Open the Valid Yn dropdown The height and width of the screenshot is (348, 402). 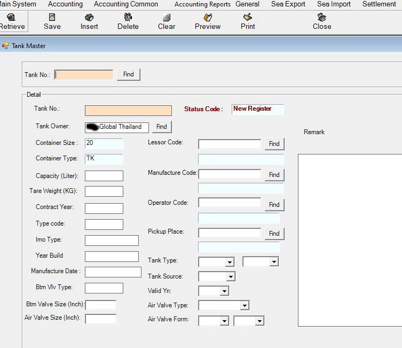(224, 291)
